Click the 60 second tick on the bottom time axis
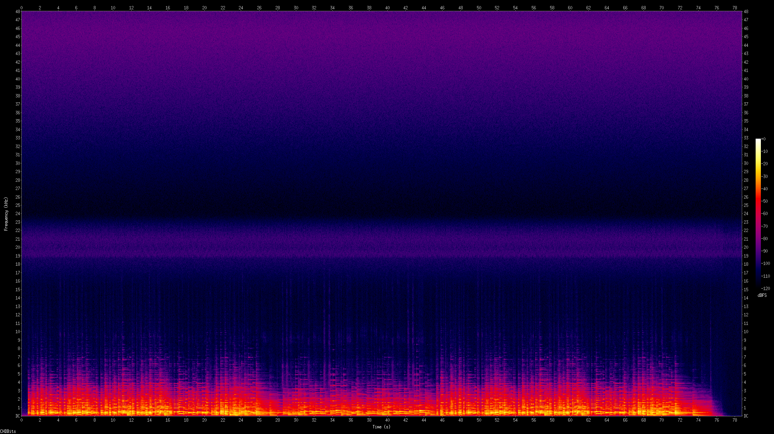 click(x=570, y=420)
